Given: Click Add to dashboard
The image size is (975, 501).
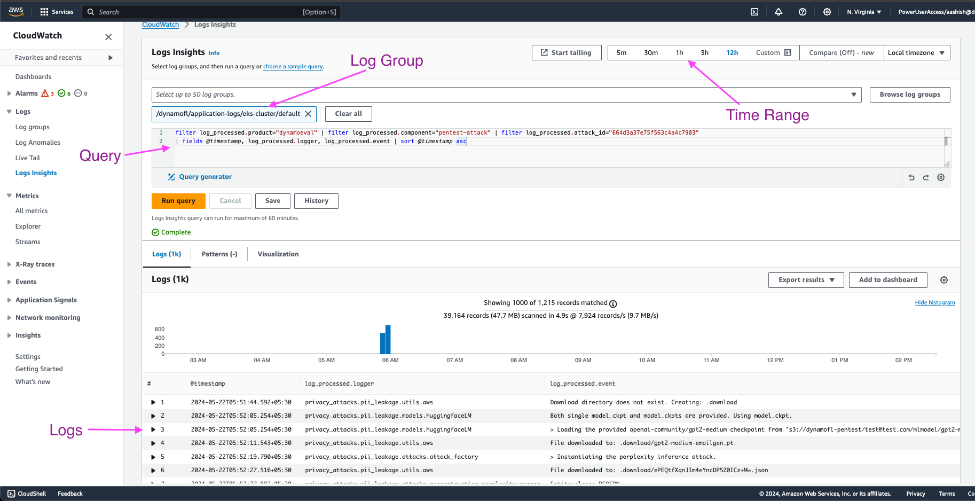Looking at the screenshot, I should click(888, 280).
